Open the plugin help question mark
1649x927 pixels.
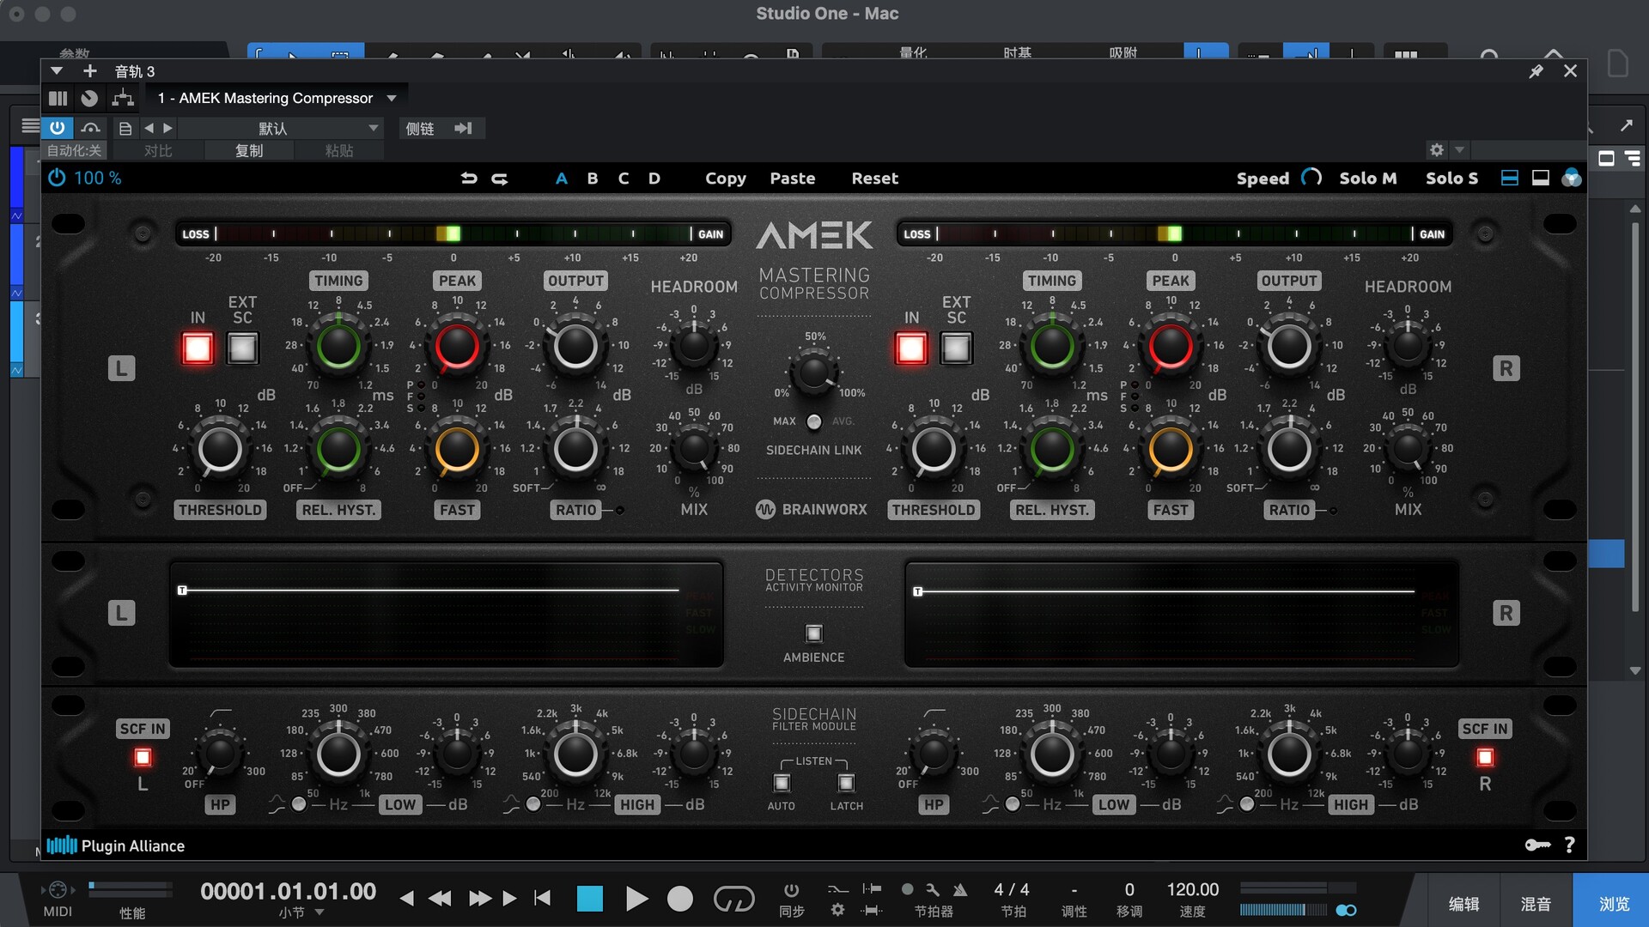[1570, 845]
